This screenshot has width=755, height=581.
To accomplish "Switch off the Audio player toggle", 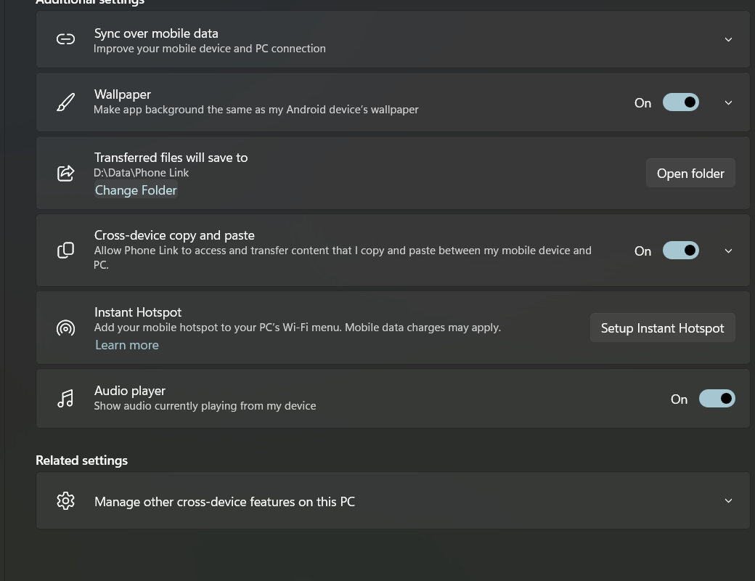I will pyautogui.click(x=717, y=398).
